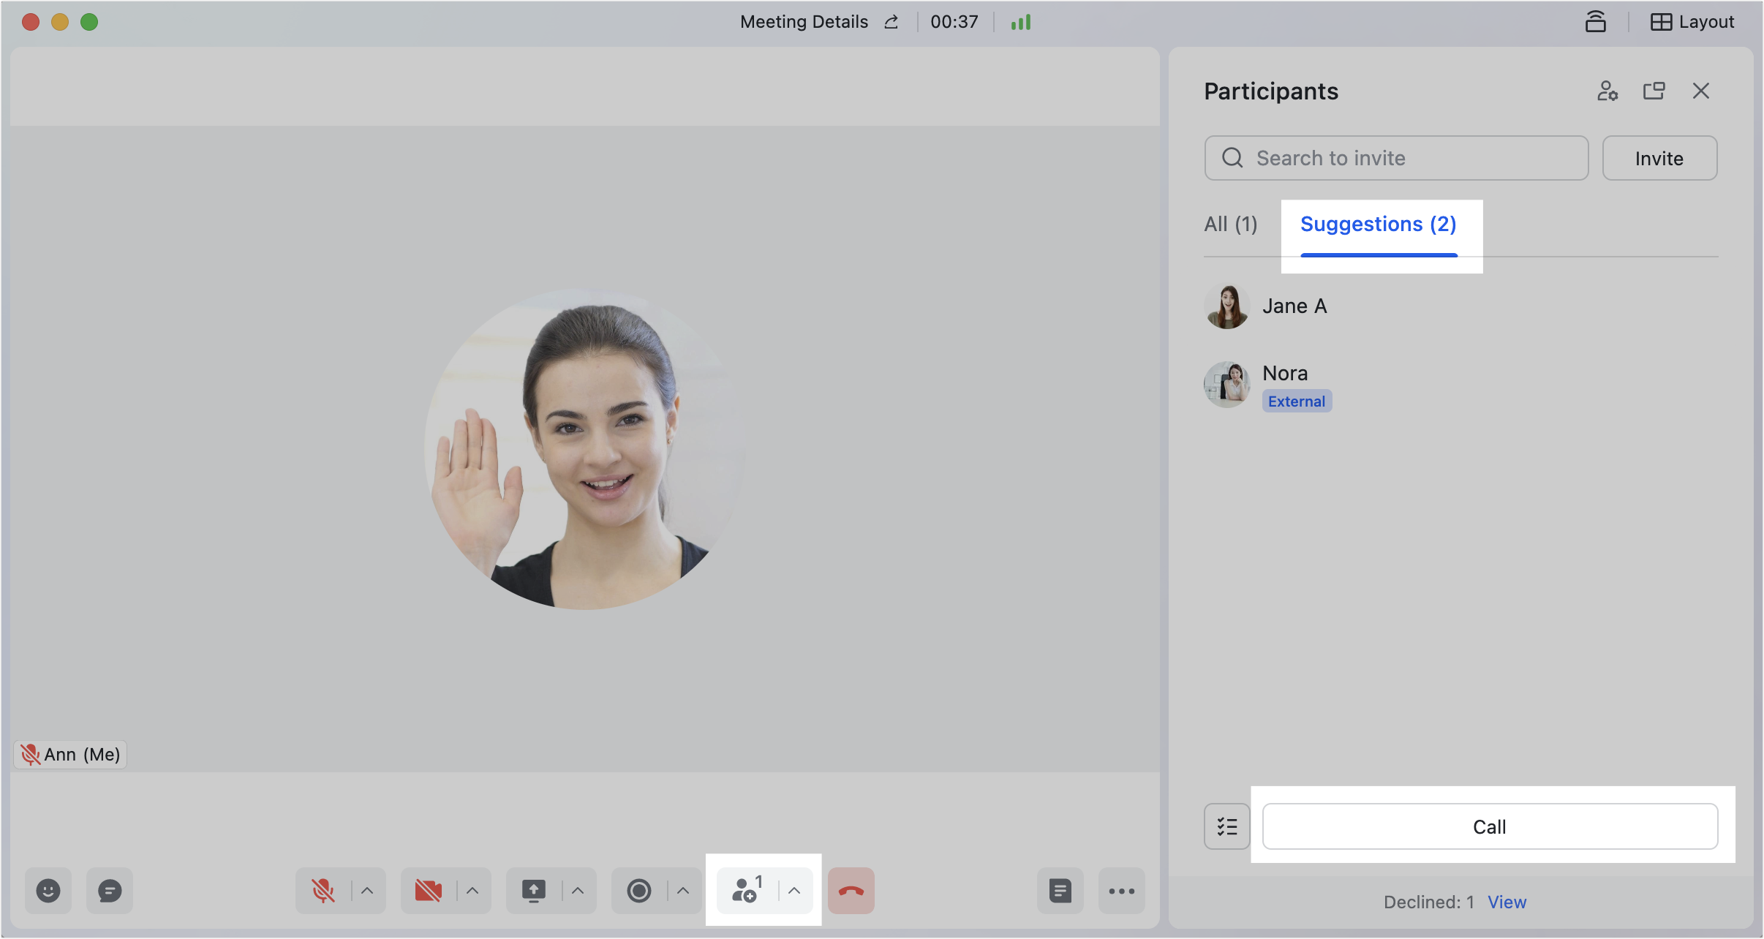Expand participants options arrow
The height and width of the screenshot is (939, 1764).
pyautogui.click(x=794, y=891)
